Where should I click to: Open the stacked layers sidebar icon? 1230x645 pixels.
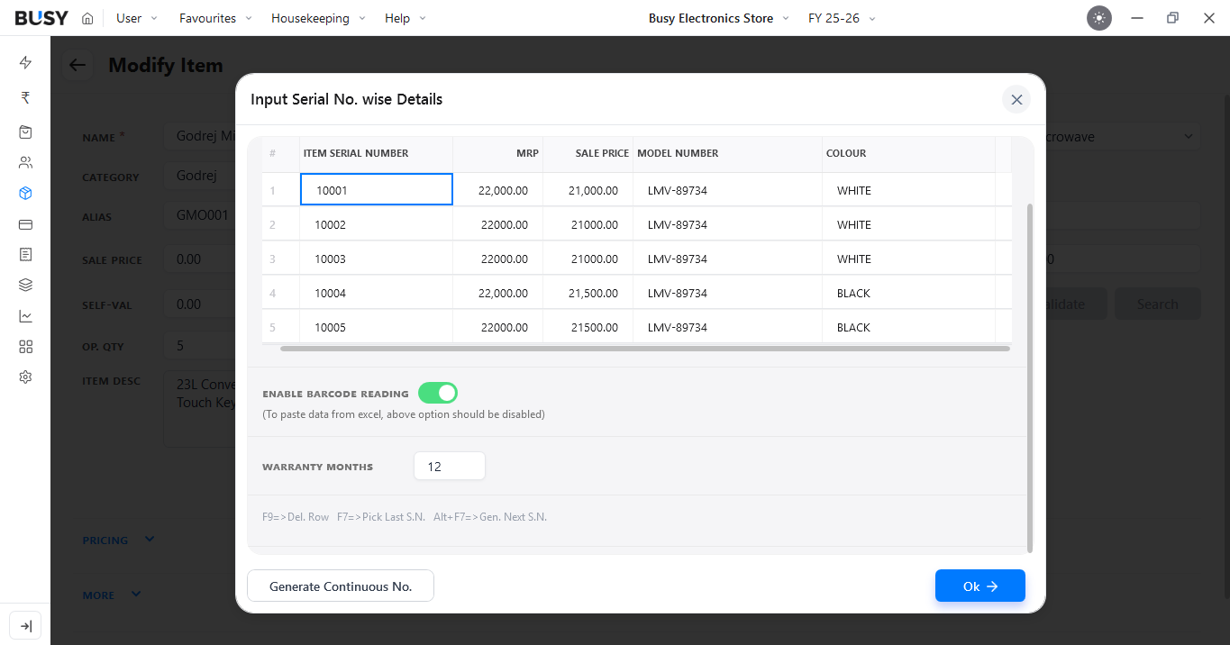coord(25,286)
